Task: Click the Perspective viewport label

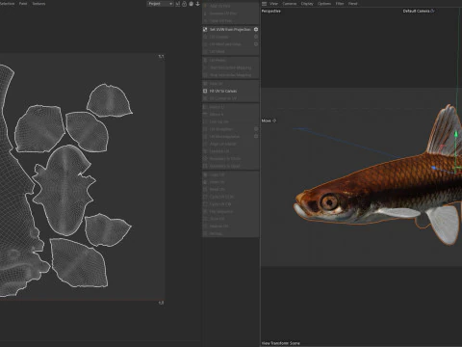Action: (271, 11)
